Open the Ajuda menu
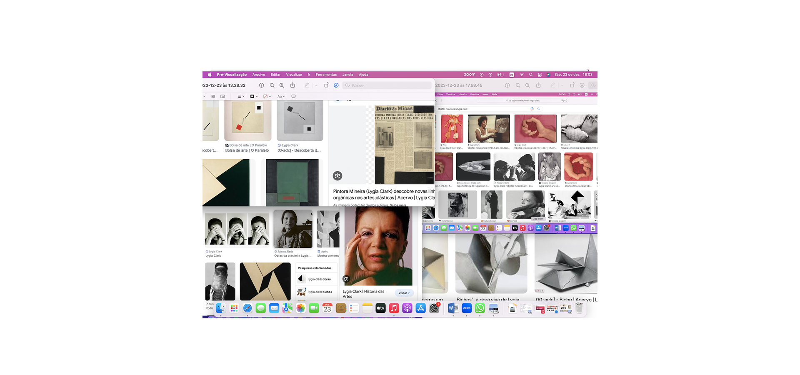 363,75
